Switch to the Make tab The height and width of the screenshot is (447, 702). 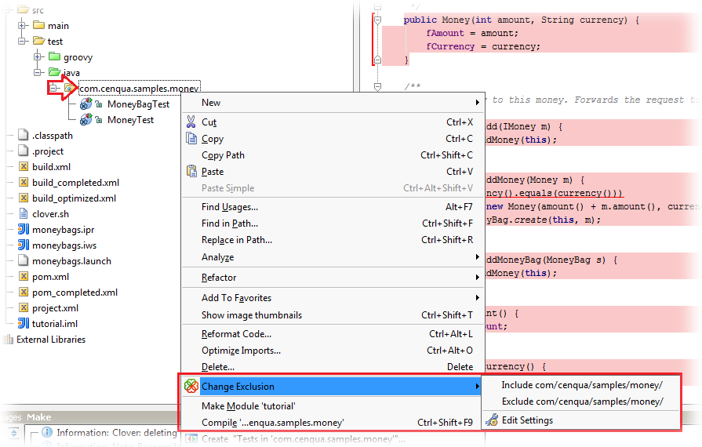(x=38, y=417)
